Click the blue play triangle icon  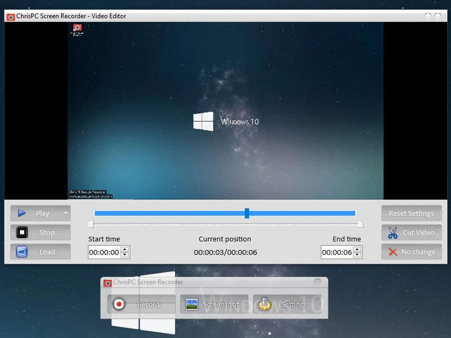click(22, 213)
